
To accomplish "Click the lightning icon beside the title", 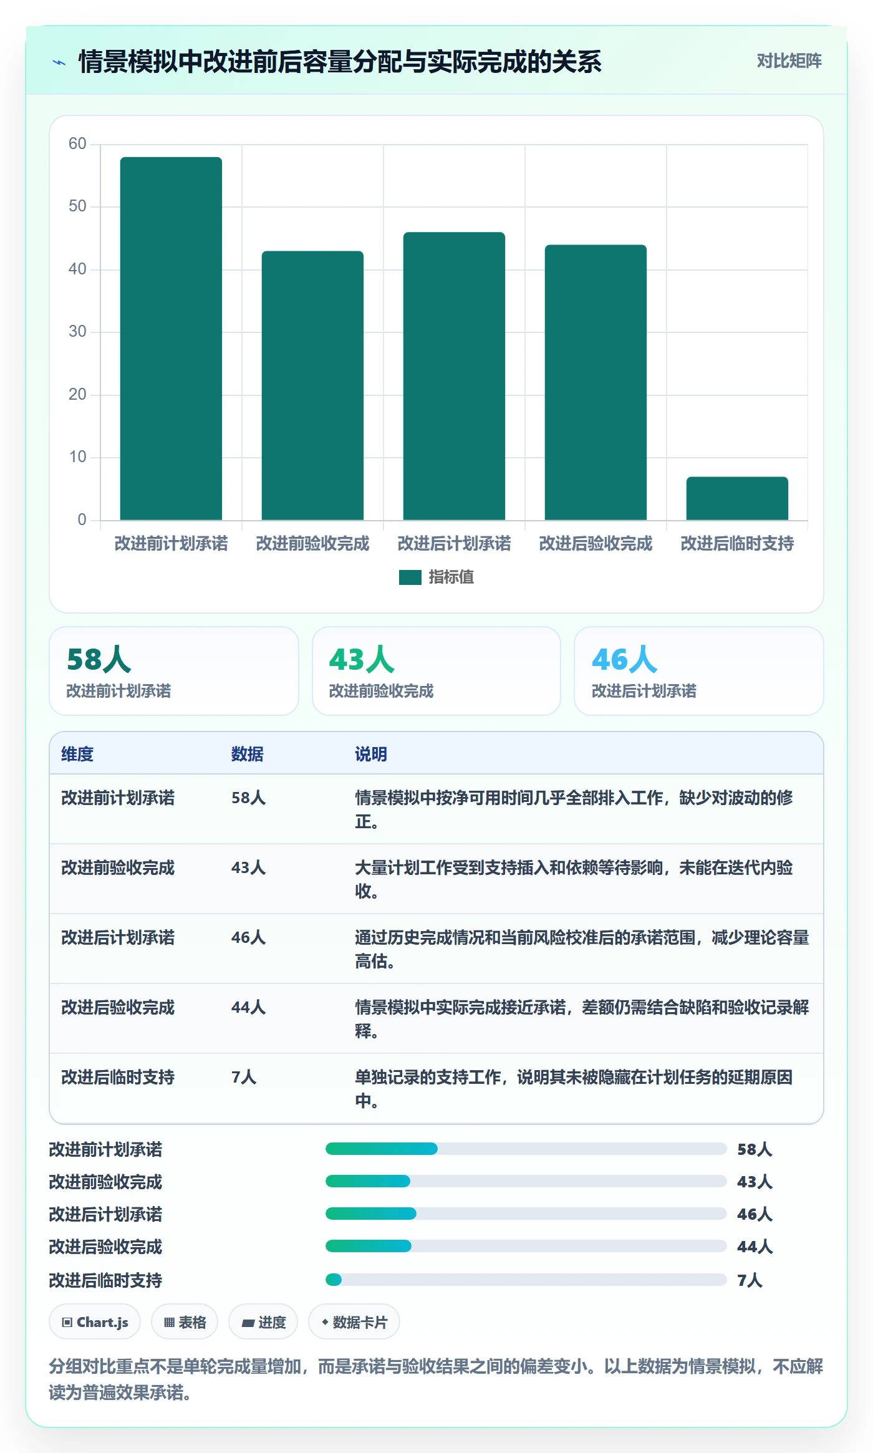I will 59,62.
